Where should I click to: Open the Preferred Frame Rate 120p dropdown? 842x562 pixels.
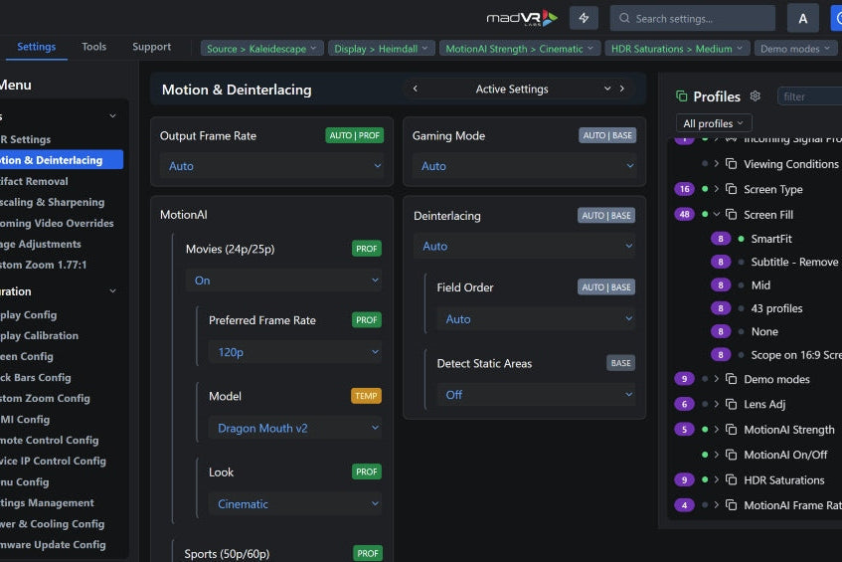(294, 351)
